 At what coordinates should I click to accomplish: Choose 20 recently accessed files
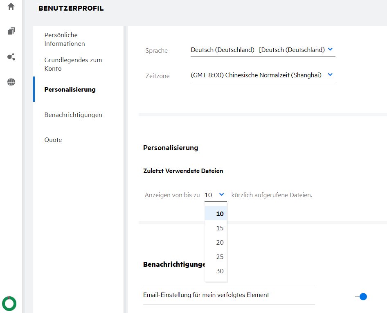pos(220,242)
